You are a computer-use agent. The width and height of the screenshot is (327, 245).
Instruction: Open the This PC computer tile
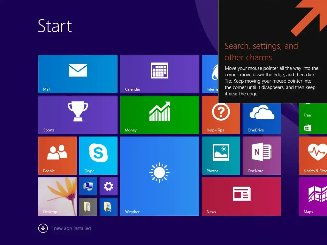click(x=88, y=186)
